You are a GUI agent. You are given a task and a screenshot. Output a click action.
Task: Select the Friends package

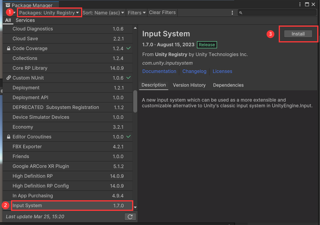click(x=68, y=156)
